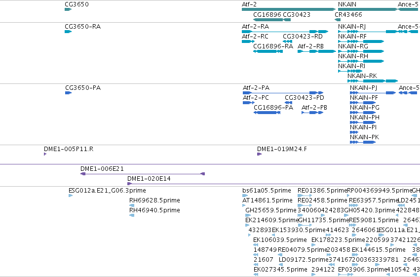The height and width of the screenshot is (277, 420).
Task: Select the DME1-005P11.R marker
Action: pyautogui.click(x=45, y=154)
